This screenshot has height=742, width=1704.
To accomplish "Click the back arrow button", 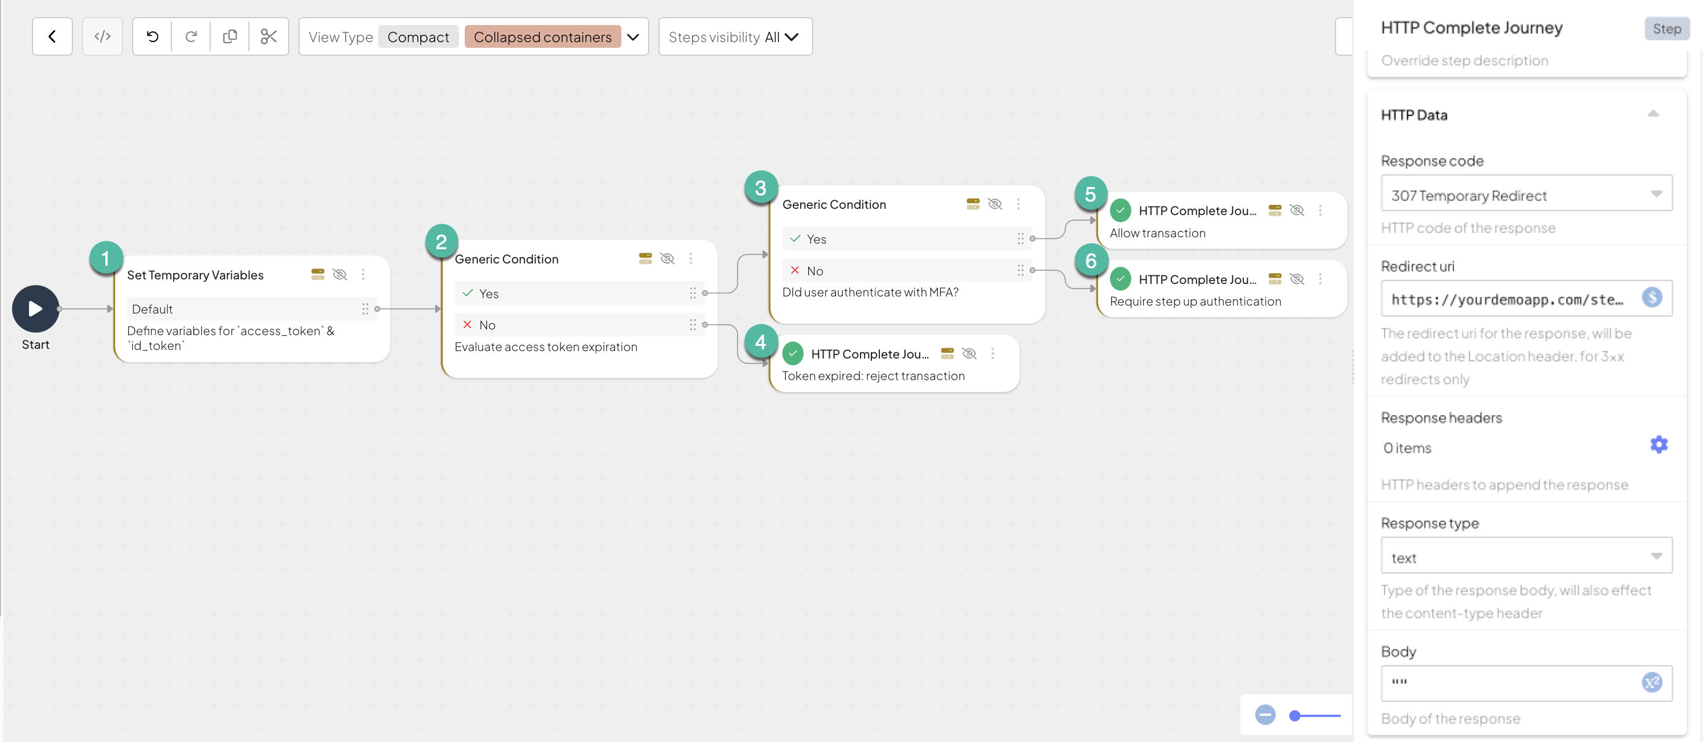I will (x=52, y=36).
